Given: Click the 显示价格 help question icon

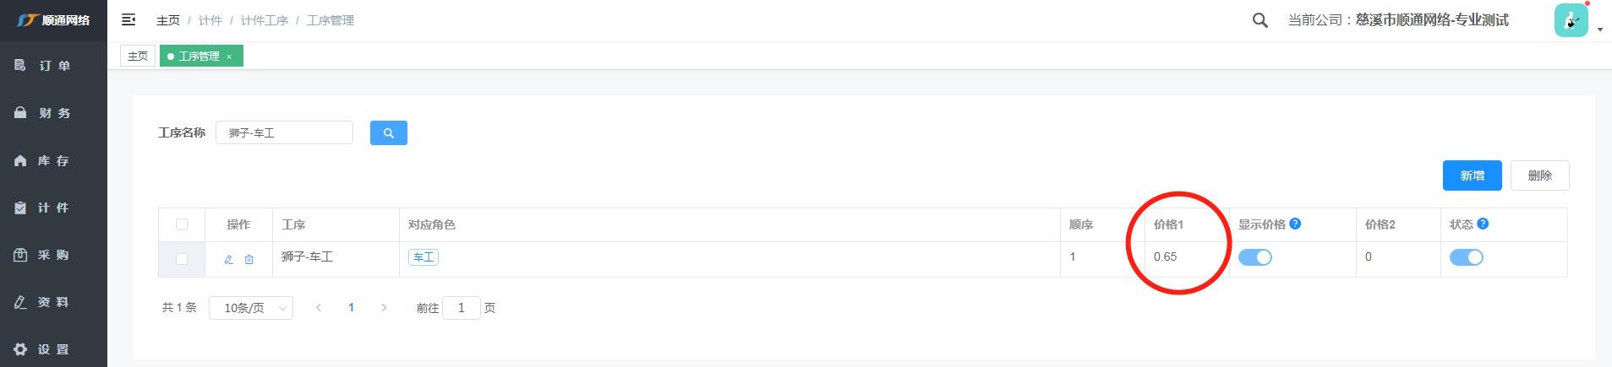Looking at the screenshot, I should click(1295, 224).
